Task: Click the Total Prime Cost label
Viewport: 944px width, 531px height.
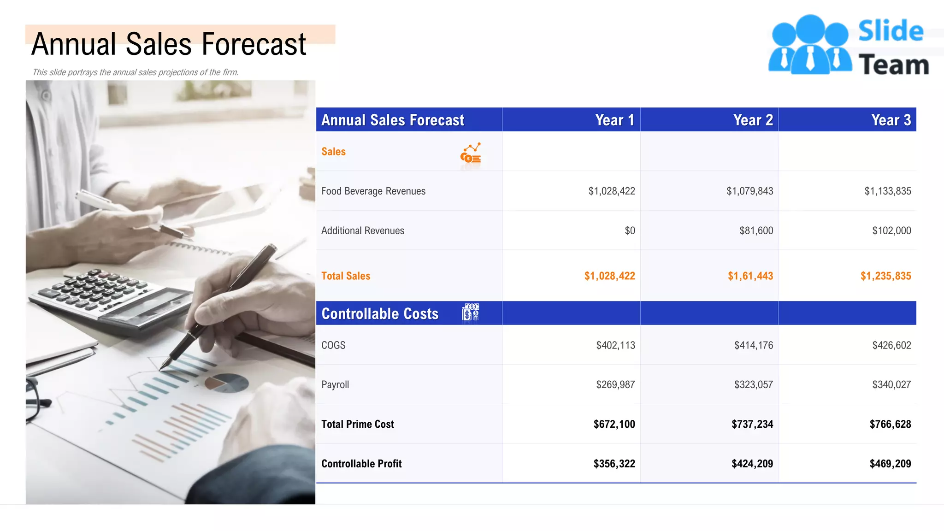Action: 358,424
